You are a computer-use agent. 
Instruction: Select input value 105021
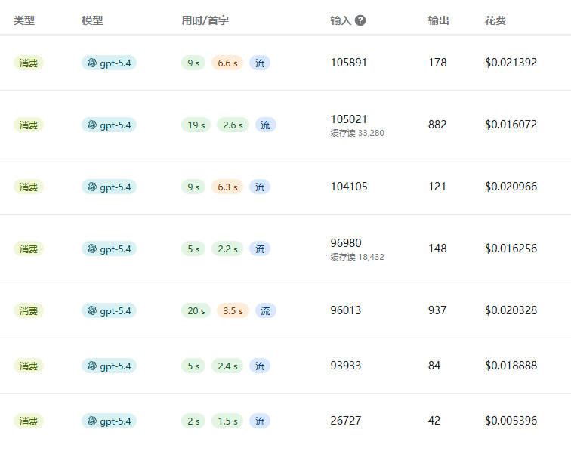pyautogui.click(x=348, y=119)
